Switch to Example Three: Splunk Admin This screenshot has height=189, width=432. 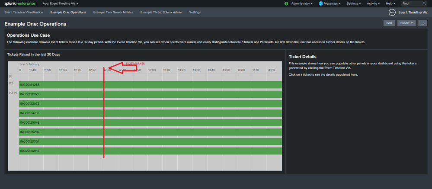(161, 13)
